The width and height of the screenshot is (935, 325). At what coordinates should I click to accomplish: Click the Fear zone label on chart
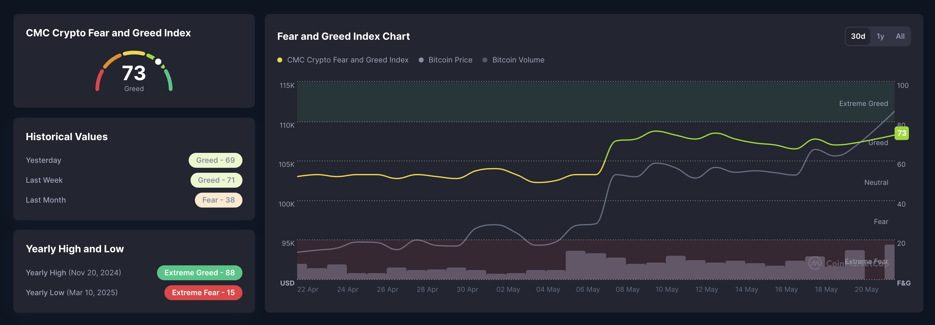[x=881, y=222]
